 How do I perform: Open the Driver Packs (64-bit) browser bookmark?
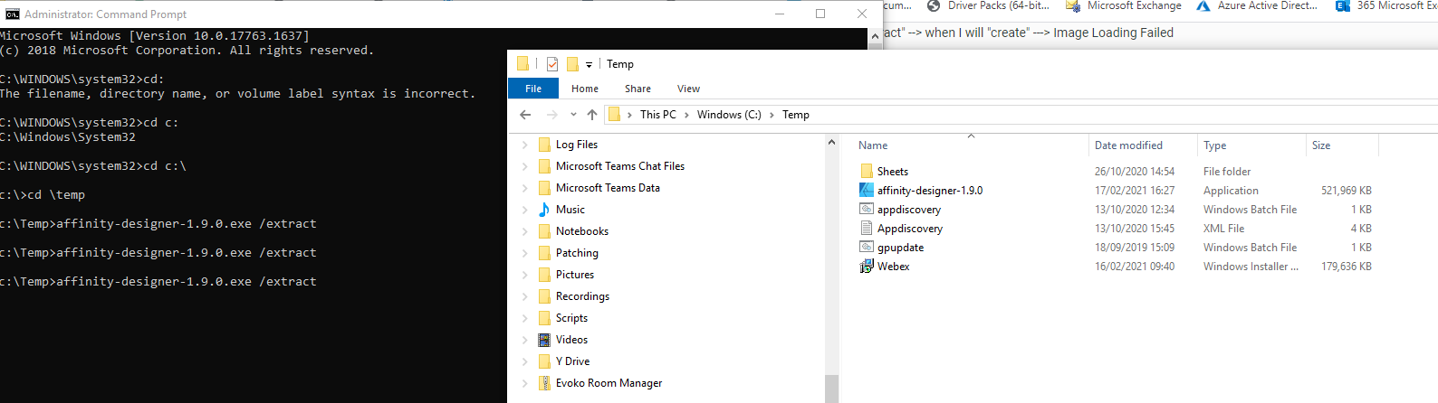pyautogui.click(x=989, y=6)
